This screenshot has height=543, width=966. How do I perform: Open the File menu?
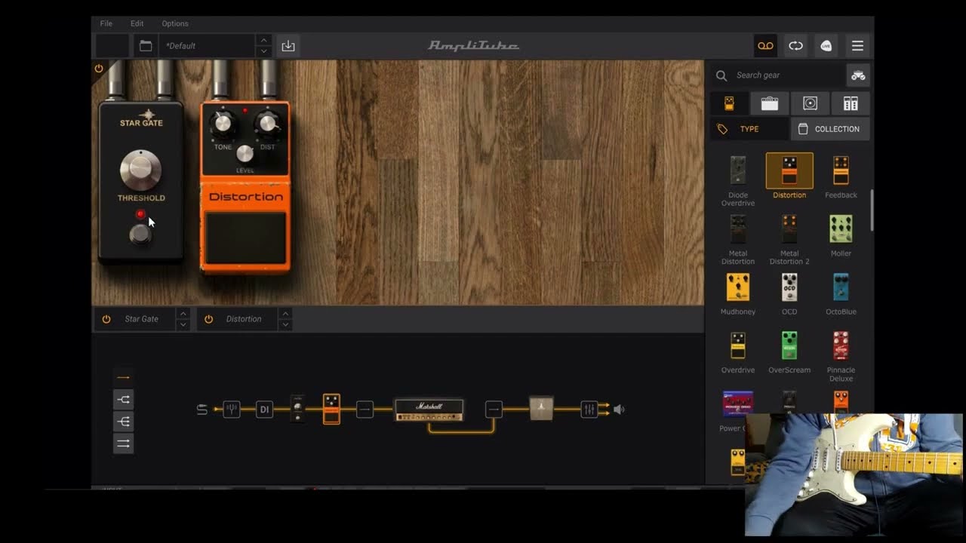pos(106,23)
